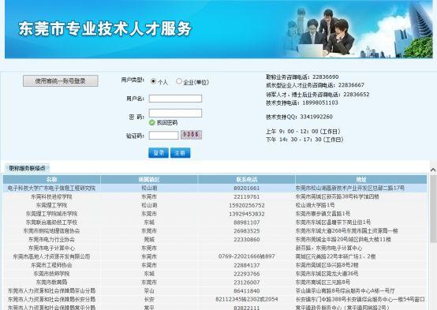This screenshot has width=437, height=310.
Task: Select the row 东莞市电力行业协会
Action: click(x=215, y=240)
